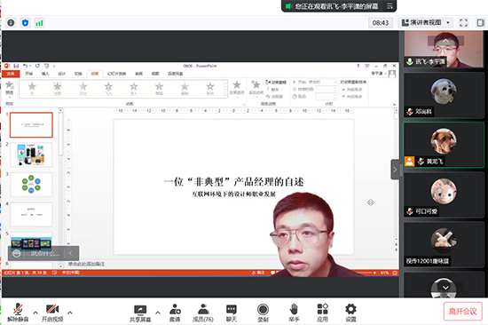Click the 离开会议 leave meeting button
The image size is (488, 325).
click(463, 312)
